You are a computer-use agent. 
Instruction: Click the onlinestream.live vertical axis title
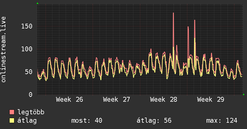click(3, 49)
